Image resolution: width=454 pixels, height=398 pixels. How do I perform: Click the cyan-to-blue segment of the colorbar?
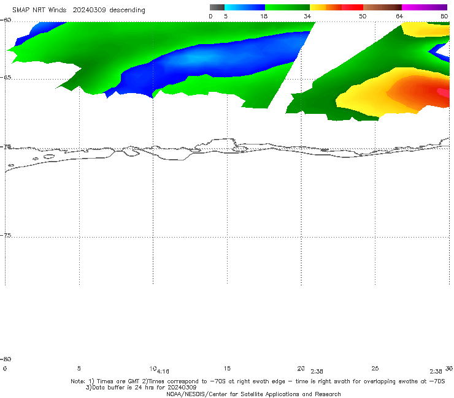point(245,7)
